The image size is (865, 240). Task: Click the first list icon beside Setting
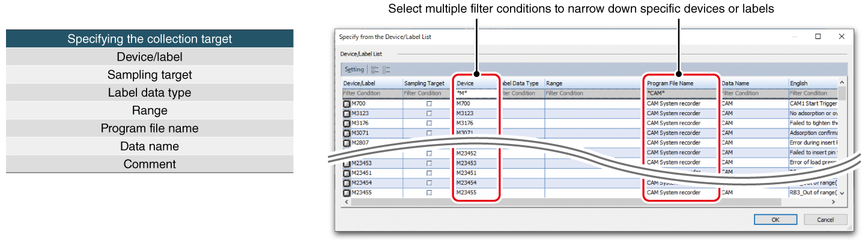tap(375, 70)
